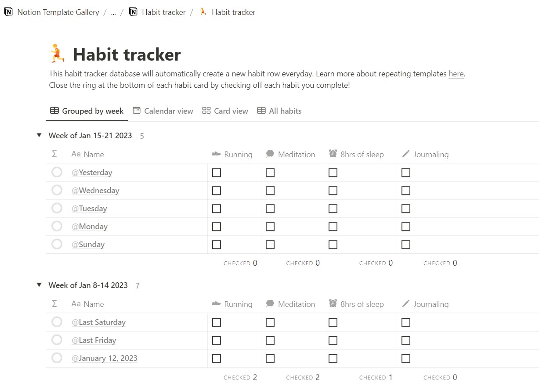Open the Card view tab
Image resolution: width=539 pixels, height=389 pixels.
225,111
